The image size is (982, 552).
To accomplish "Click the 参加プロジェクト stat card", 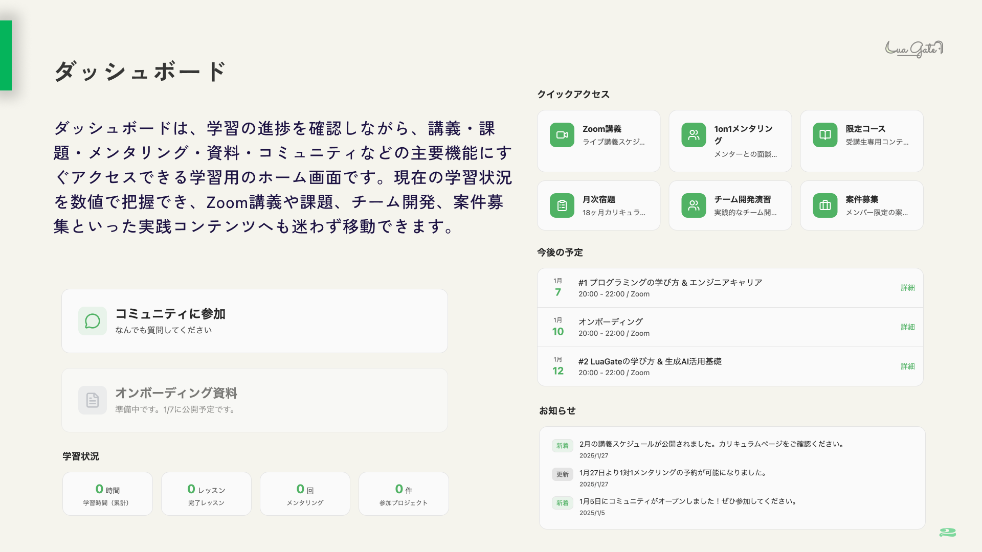I will point(404,494).
